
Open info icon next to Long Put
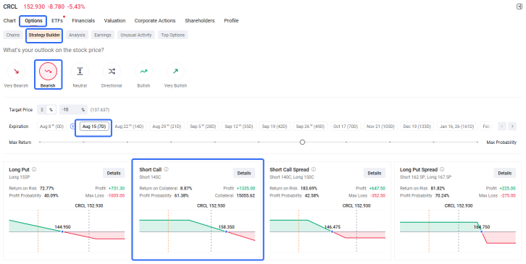click(x=34, y=169)
